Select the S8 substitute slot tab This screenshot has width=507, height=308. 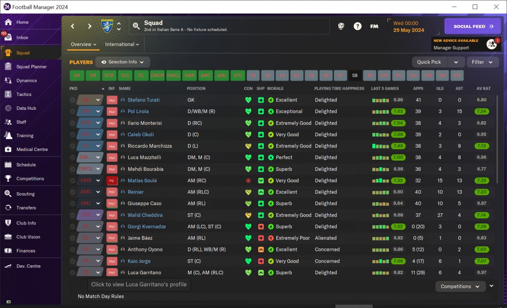355,75
